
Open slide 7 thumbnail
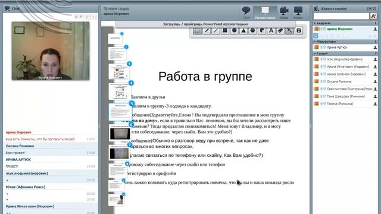tap(119, 153)
